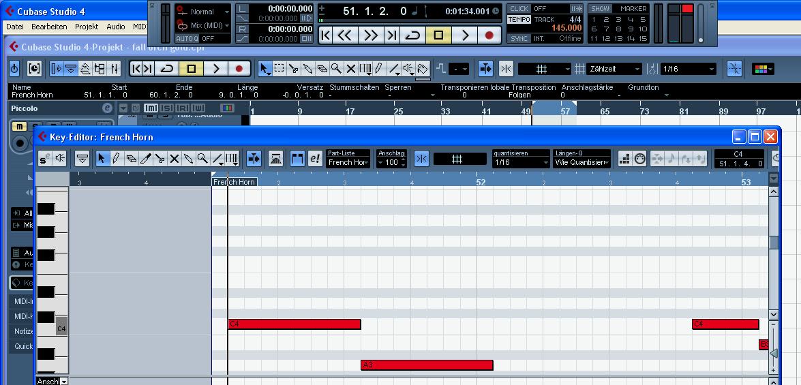Image resolution: width=801 pixels, height=385 pixels.
Task: Open the Pool window from project toolbar
Action: (x=100, y=68)
